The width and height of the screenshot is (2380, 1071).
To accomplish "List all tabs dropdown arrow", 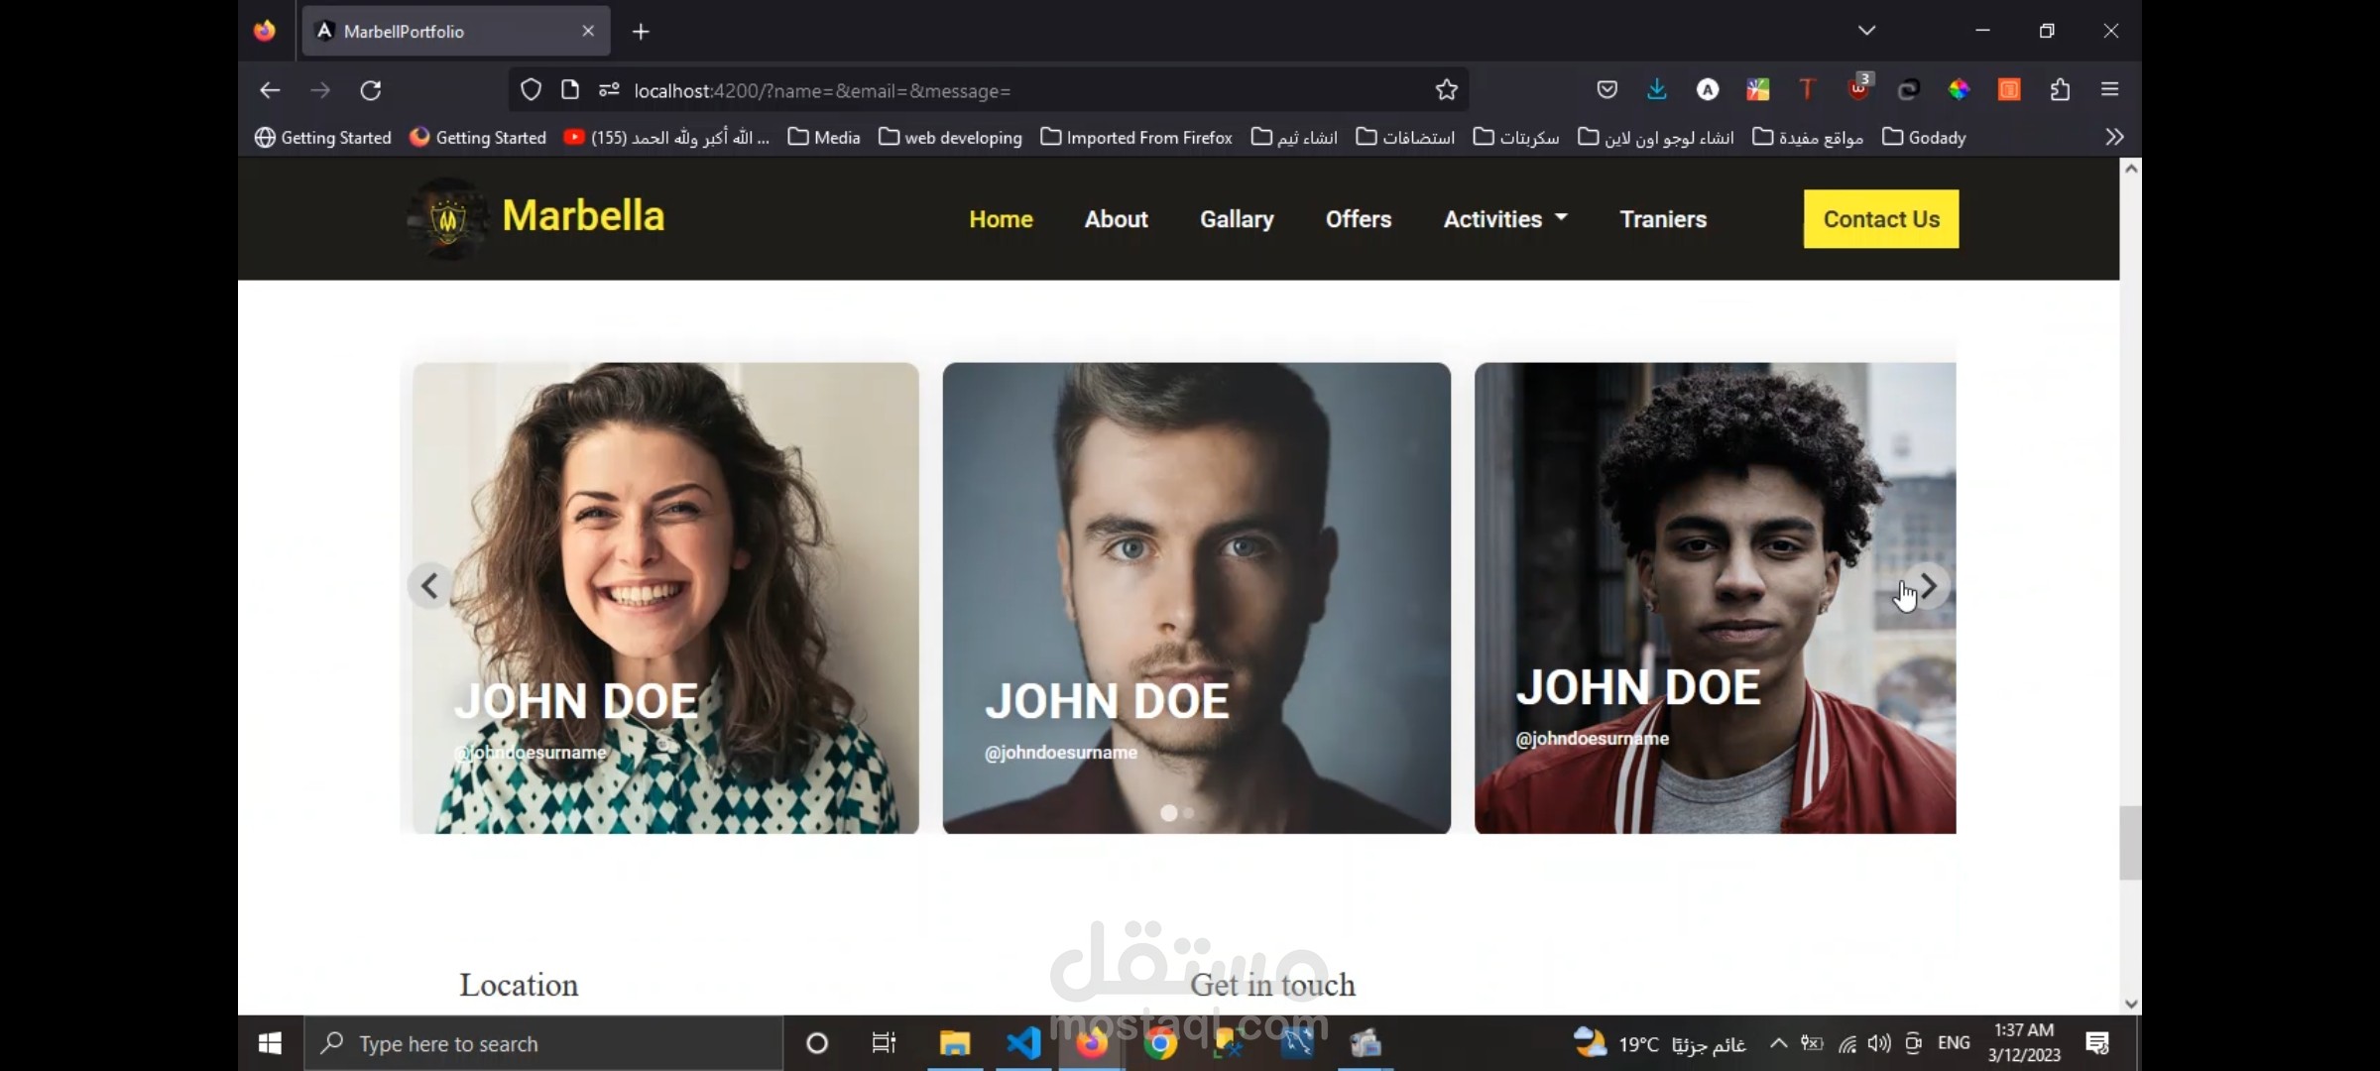I will [1866, 31].
